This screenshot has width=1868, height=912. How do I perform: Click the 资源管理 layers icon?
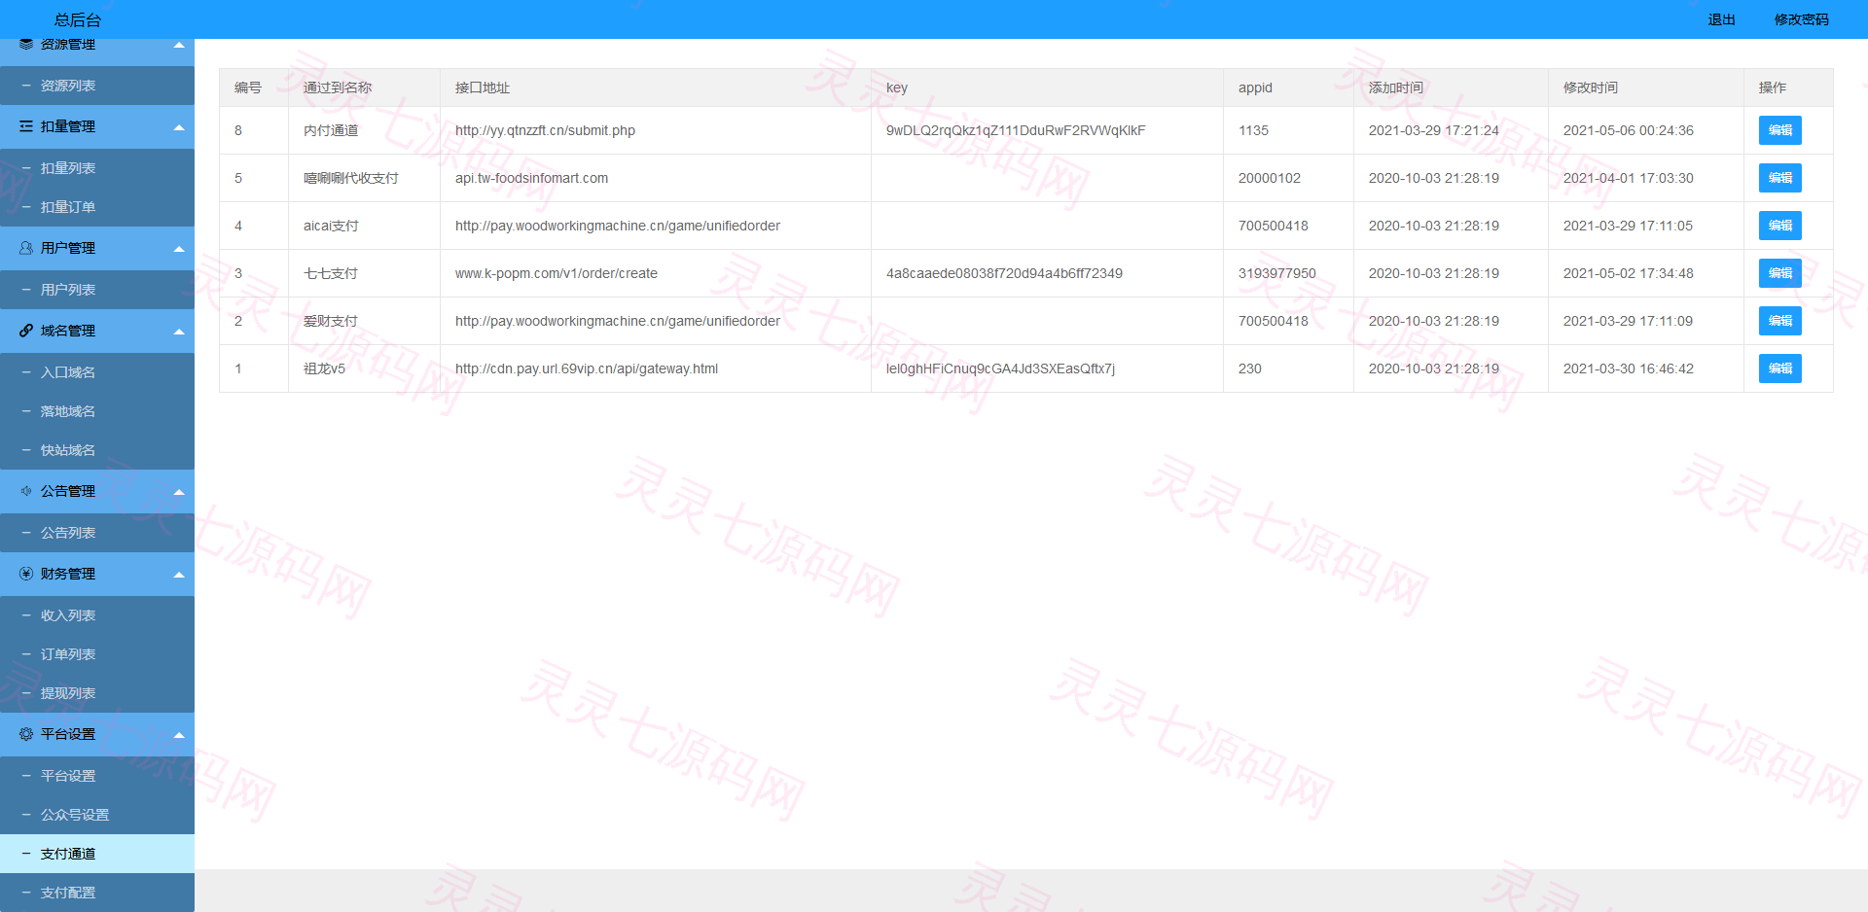click(x=26, y=44)
